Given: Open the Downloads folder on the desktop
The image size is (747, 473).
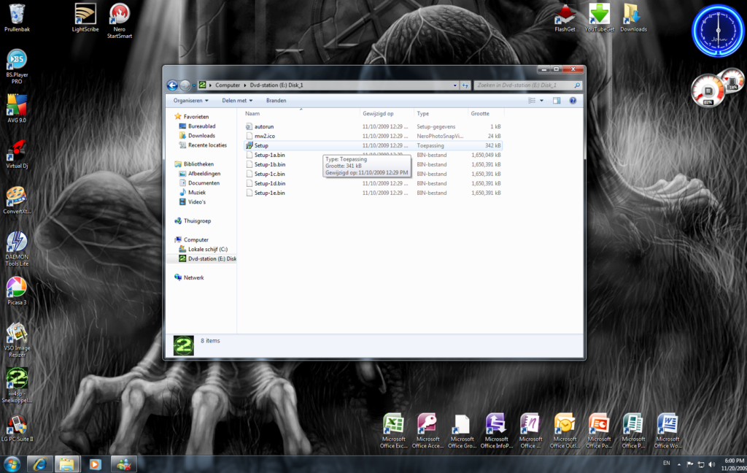Looking at the screenshot, I should click(634, 18).
